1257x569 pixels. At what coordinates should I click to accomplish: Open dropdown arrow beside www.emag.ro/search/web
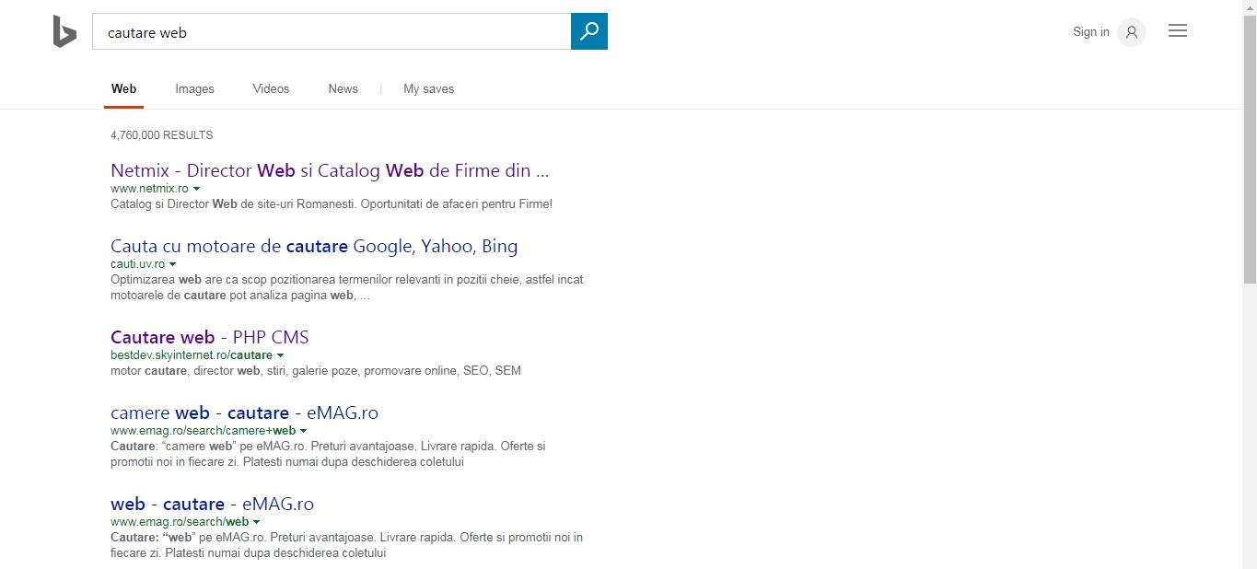[x=257, y=522]
